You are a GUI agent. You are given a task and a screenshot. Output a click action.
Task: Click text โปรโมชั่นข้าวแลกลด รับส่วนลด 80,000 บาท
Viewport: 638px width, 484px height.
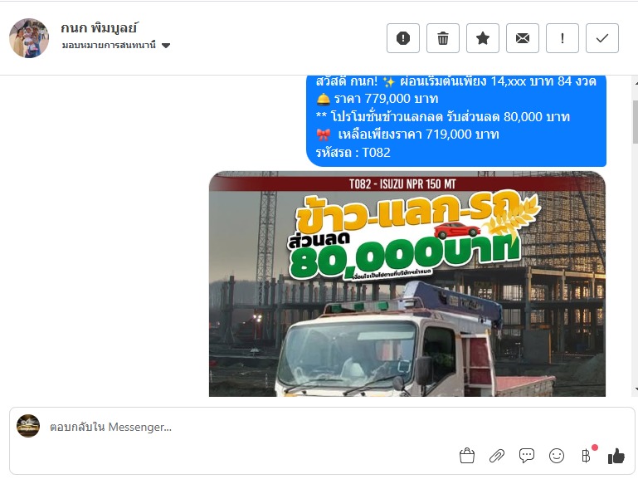tap(450, 117)
